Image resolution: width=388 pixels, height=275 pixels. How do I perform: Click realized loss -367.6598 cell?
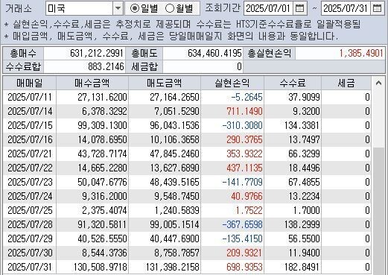tap(232, 224)
